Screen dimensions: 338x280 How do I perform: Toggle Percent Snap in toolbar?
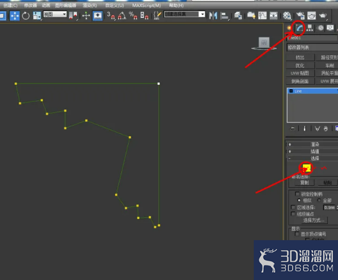(133, 16)
